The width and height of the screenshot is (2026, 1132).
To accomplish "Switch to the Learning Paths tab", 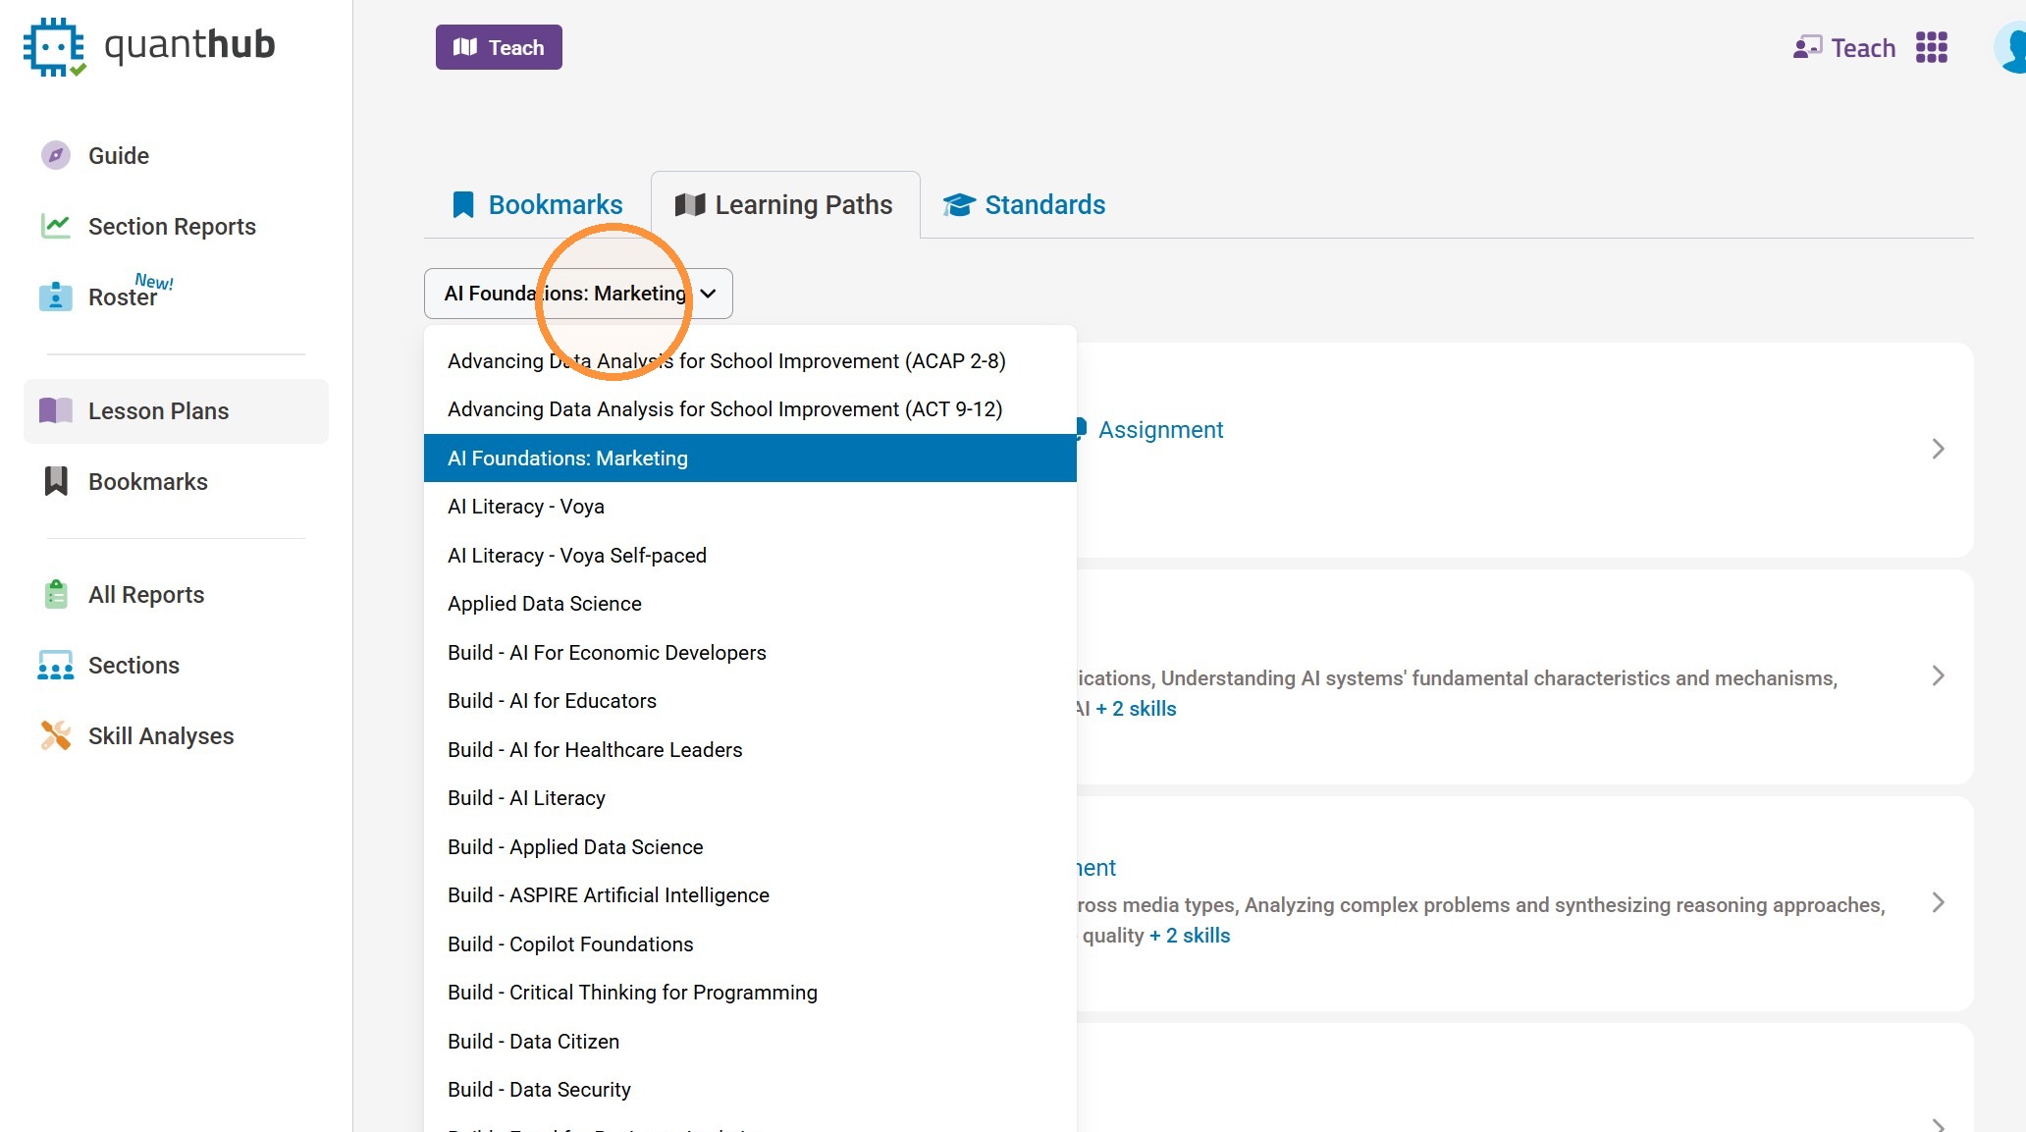I will tap(785, 204).
